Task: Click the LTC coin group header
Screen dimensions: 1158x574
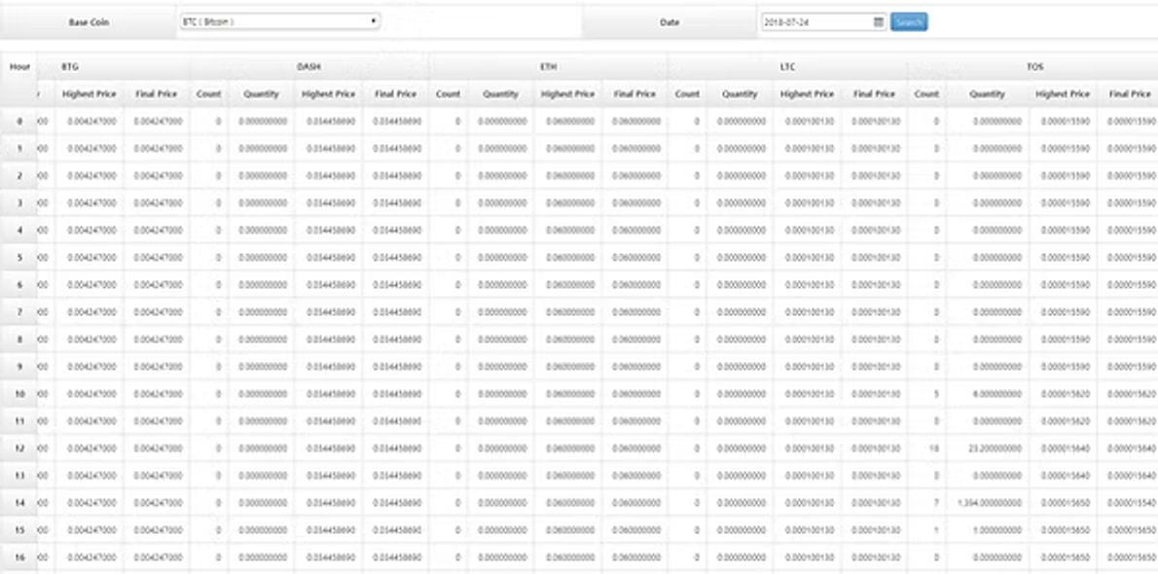Action: pyautogui.click(x=787, y=67)
